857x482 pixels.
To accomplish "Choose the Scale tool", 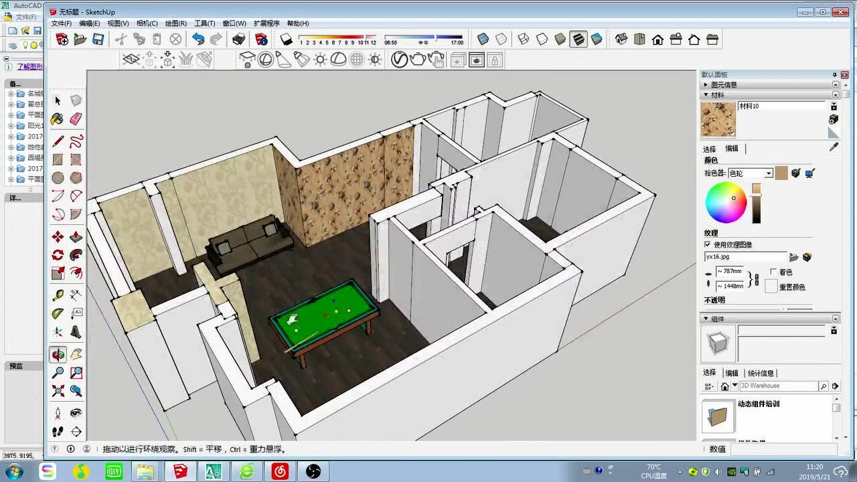I will point(58,273).
